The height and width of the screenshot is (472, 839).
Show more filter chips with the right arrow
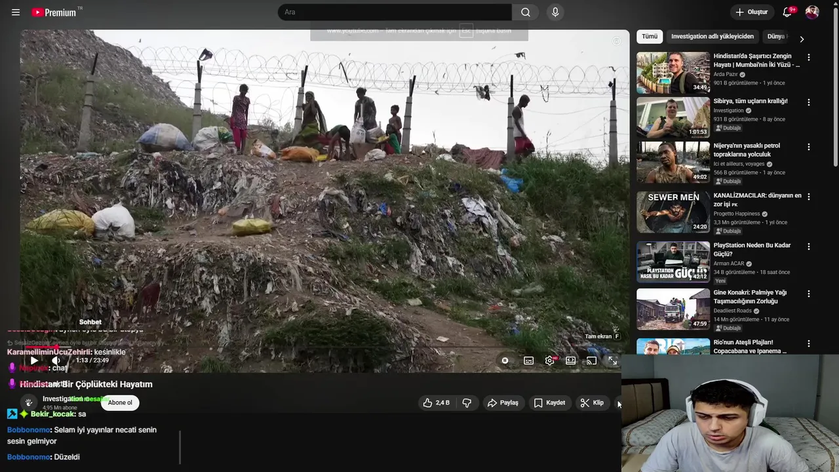point(801,39)
